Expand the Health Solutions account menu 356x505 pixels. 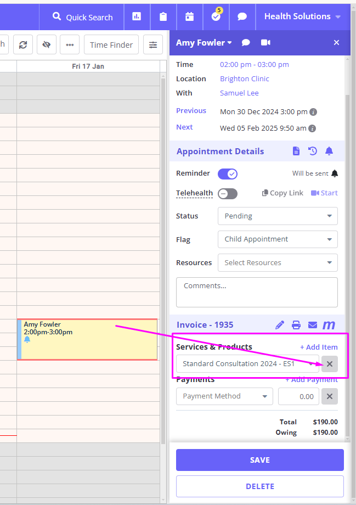(x=302, y=16)
